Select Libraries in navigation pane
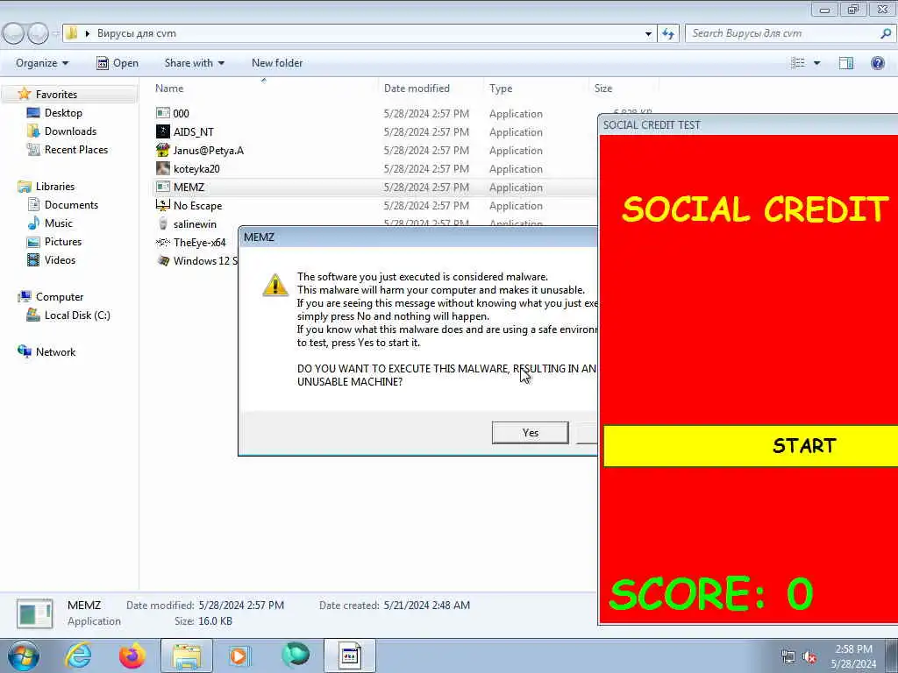898x673 pixels. coord(54,186)
